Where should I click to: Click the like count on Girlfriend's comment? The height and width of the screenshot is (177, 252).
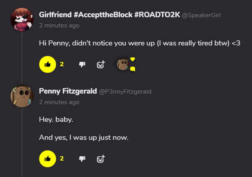(x=62, y=64)
